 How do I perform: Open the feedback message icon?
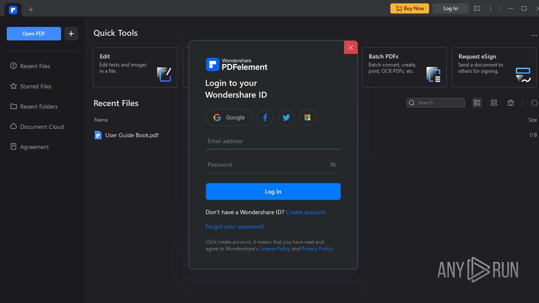coord(477,8)
